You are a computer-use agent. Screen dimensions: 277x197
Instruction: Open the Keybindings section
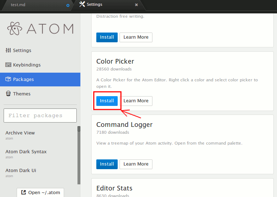click(x=26, y=65)
